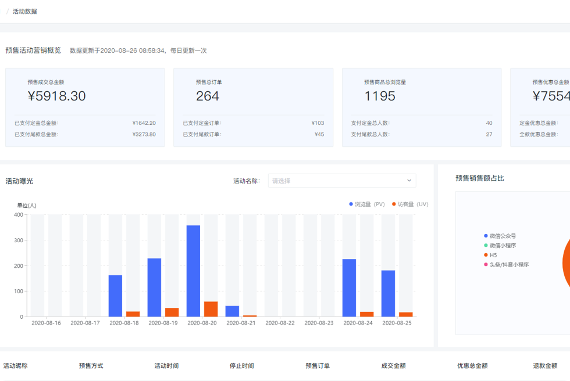Viewport: 570px width, 381px height.
Task: Click the orange UV bar for 2020-08-20
Action: (x=211, y=309)
